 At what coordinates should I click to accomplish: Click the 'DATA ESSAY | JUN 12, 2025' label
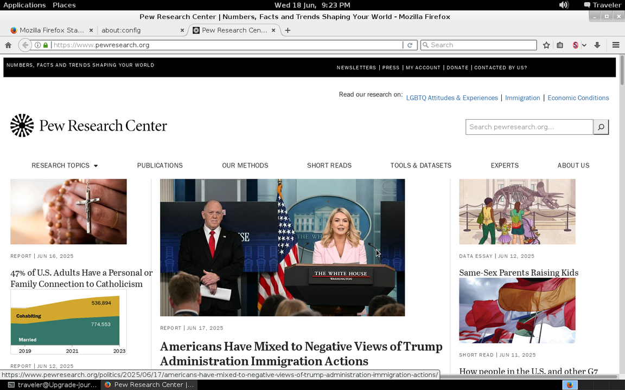[496, 256]
